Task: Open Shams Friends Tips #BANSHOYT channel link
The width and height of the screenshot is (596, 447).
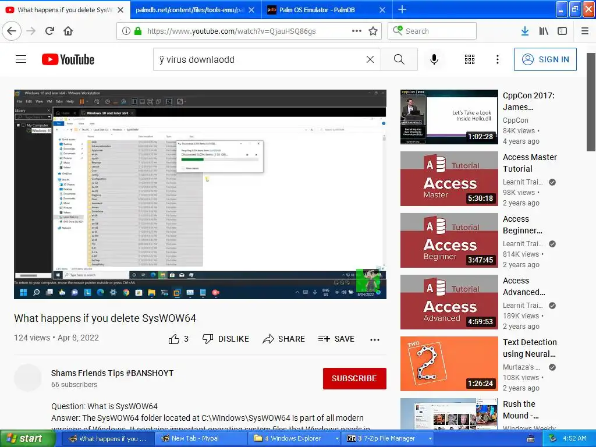Action: point(112,373)
